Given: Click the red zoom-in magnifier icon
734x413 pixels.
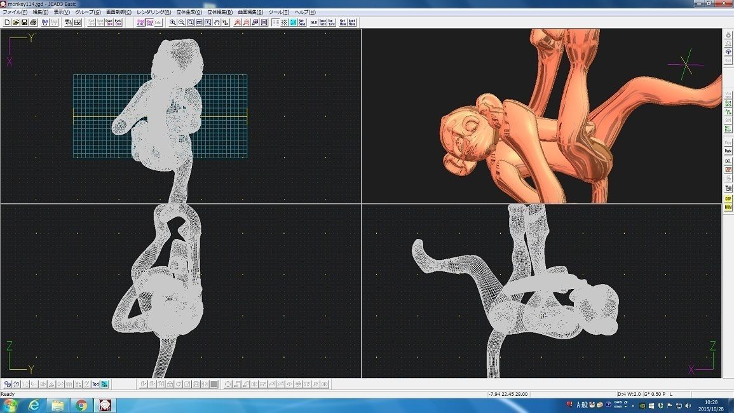Looking at the screenshot, I should pos(237,22).
